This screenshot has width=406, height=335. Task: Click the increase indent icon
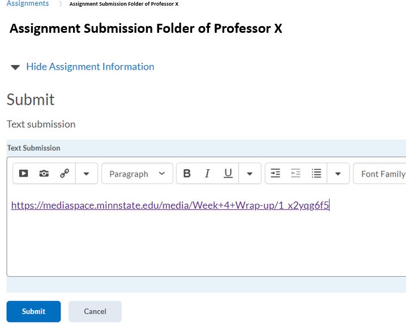(x=275, y=174)
